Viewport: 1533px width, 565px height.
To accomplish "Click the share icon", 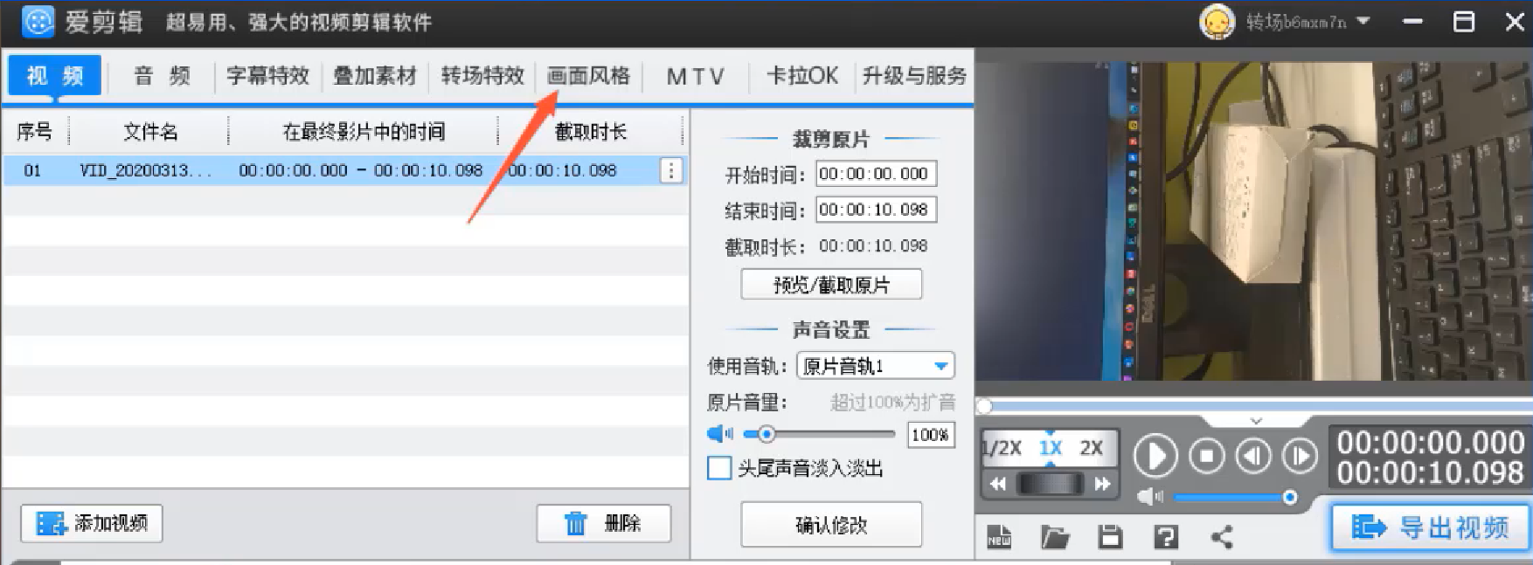I will point(1222,536).
